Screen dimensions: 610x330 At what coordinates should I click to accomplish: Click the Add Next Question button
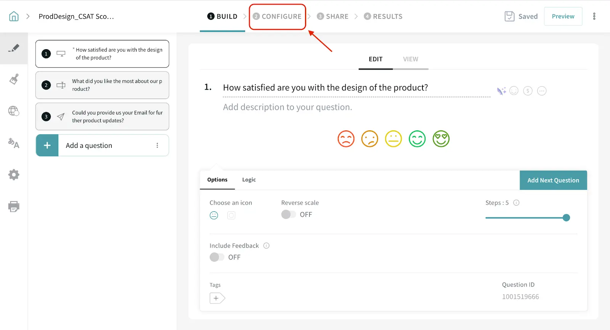point(553,180)
